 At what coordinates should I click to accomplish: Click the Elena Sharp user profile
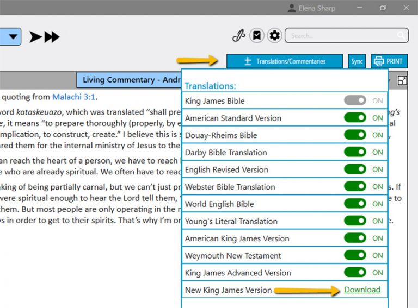click(312, 8)
